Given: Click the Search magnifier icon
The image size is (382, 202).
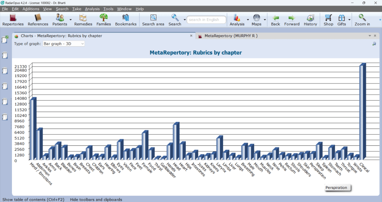Looking at the screenshot, I should click(x=175, y=20).
